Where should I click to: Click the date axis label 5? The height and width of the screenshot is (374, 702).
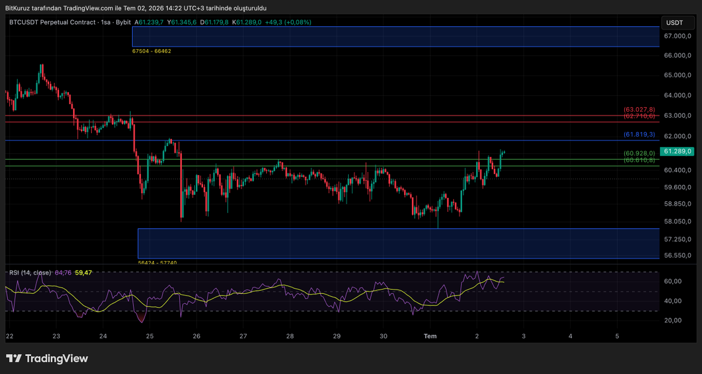(617, 336)
